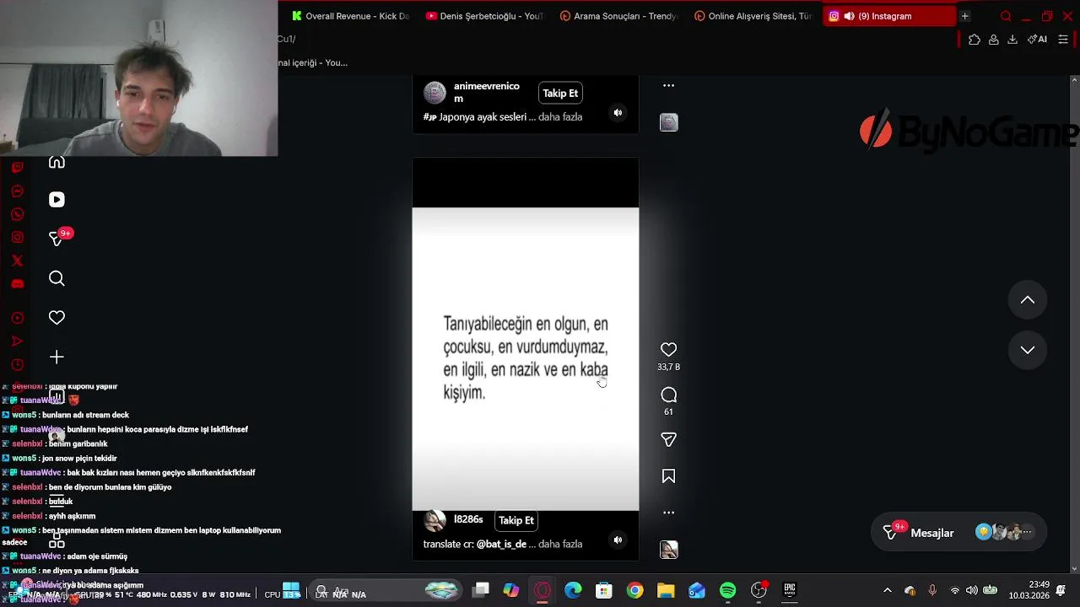The width and height of the screenshot is (1080, 607).
Task: Go to next reel down arrow
Action: click(1028, 350)
